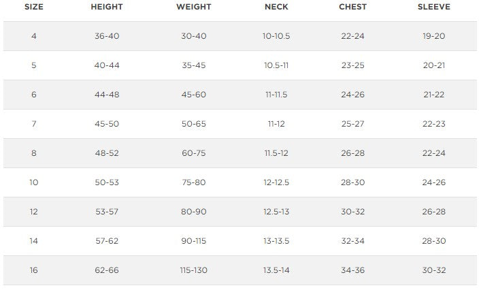Click weight value 45-60 for size 6

pos(193,95)
